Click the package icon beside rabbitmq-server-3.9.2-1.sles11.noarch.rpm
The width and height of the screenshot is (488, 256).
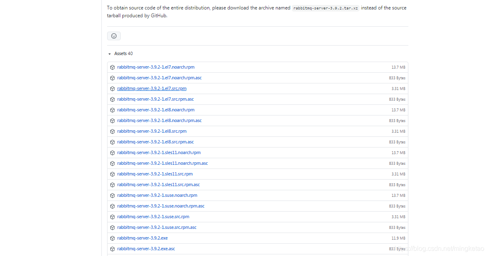tap(112, 152)
